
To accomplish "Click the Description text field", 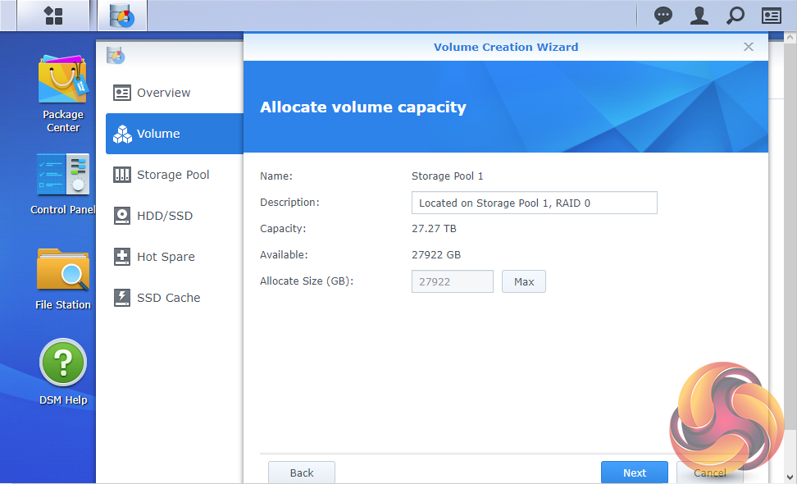I will [534, 203].
